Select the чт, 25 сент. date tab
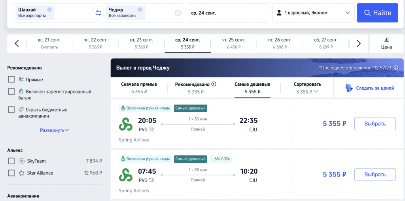 point(233,43)
